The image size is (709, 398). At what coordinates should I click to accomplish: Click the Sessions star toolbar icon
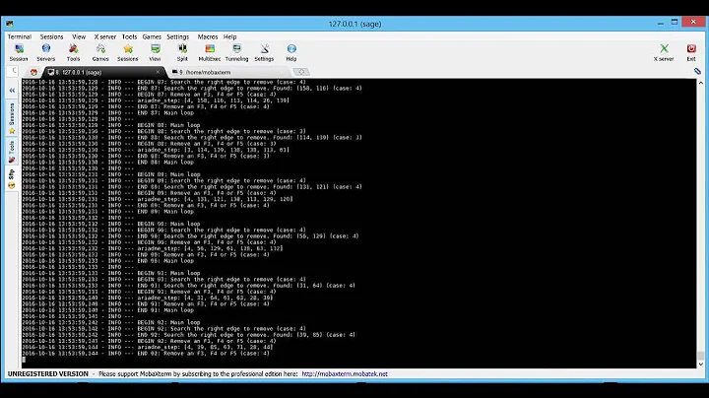pos(127,52)
